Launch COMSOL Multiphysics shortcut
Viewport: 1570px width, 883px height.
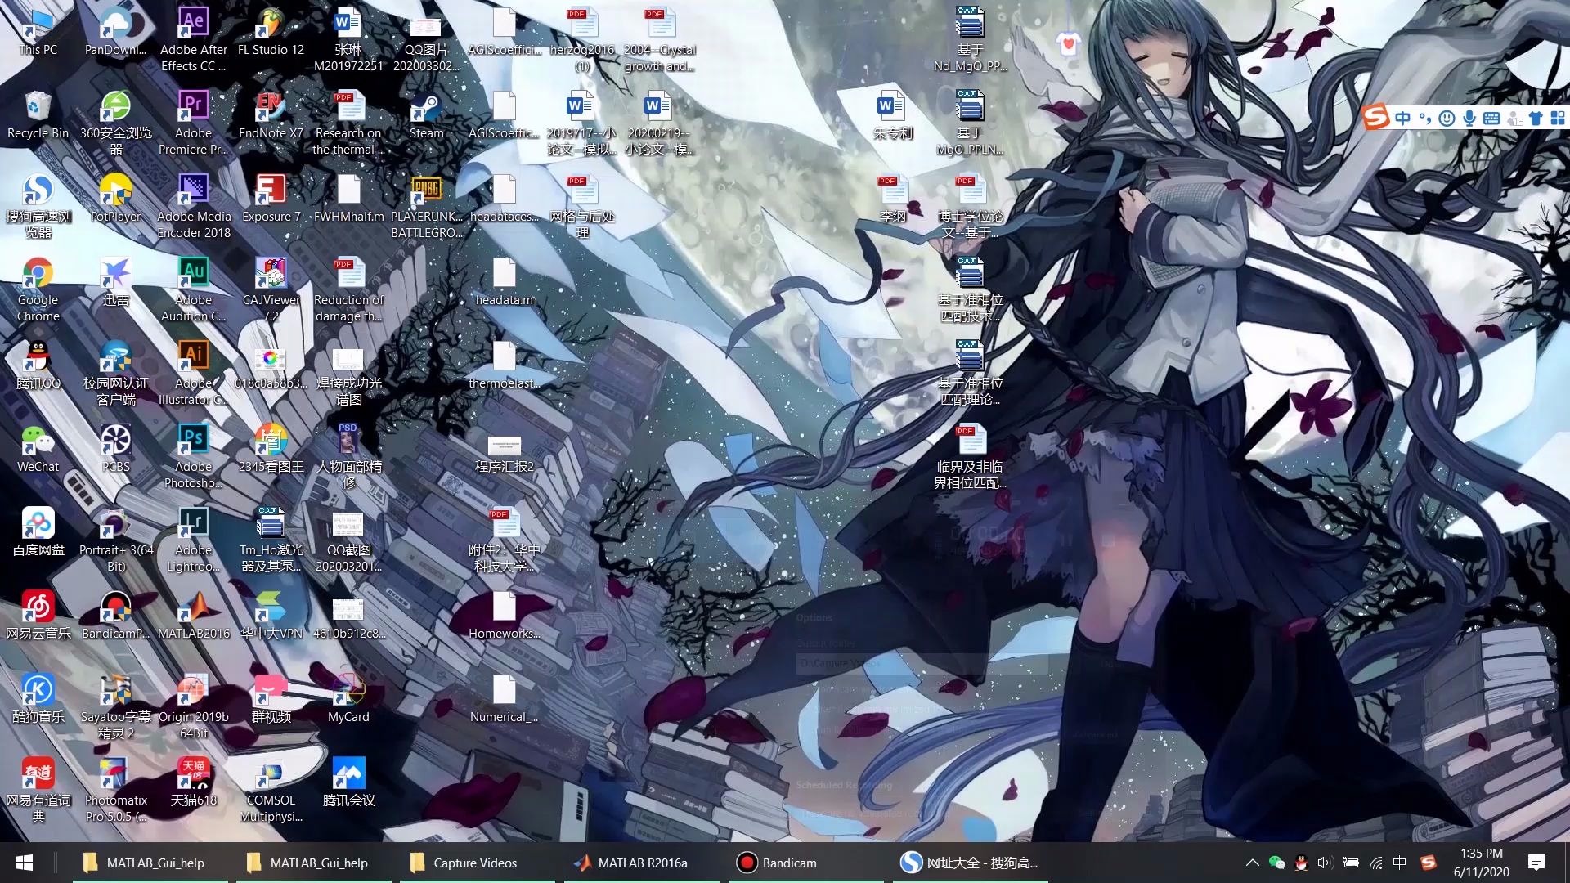pos(271,791)
